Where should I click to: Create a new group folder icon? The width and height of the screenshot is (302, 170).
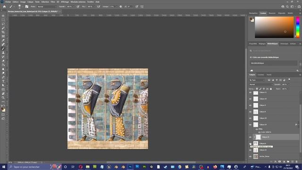click(288, 161)
